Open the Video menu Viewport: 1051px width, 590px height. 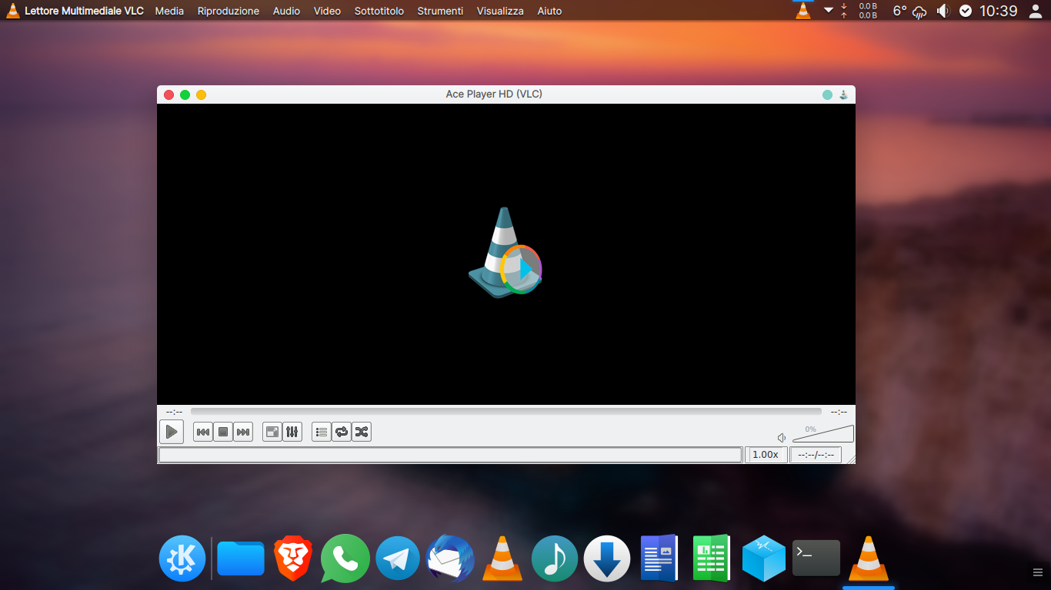point(327,11)
